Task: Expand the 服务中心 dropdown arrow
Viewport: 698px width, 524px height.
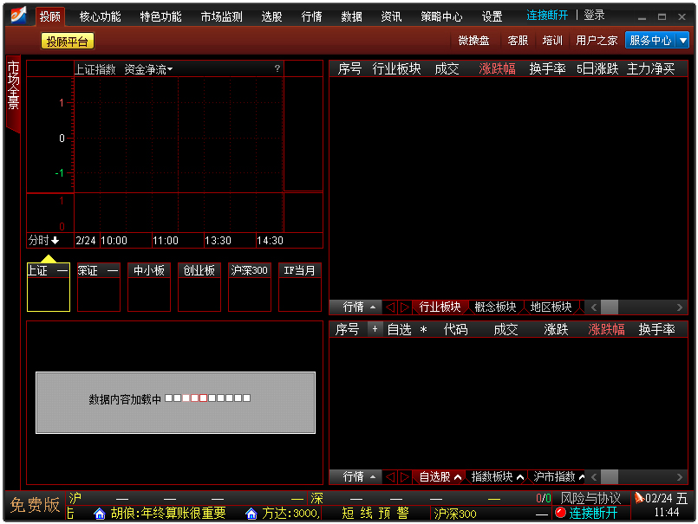Action: tap(683, 41)
